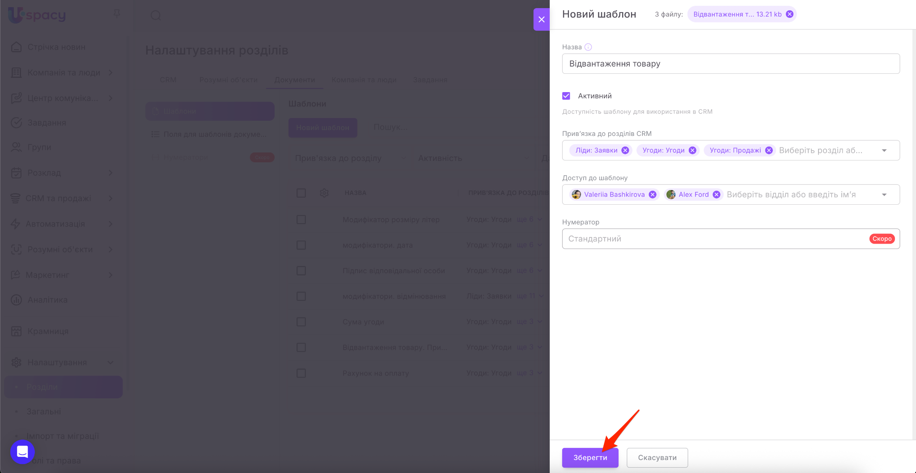916x473 pixels.
Task: Check the box for 'Рахунок на оплату' row
Action: pyautogui.click(x=301, y=373)
